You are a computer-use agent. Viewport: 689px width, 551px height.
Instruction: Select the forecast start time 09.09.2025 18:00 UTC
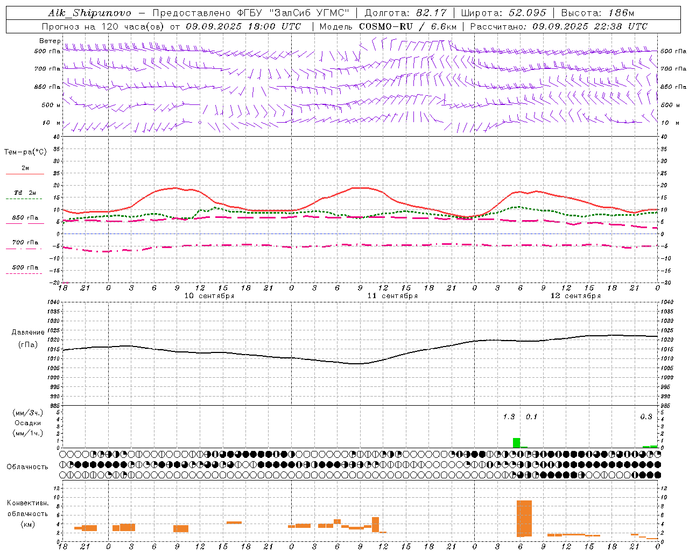pos(243,26)
